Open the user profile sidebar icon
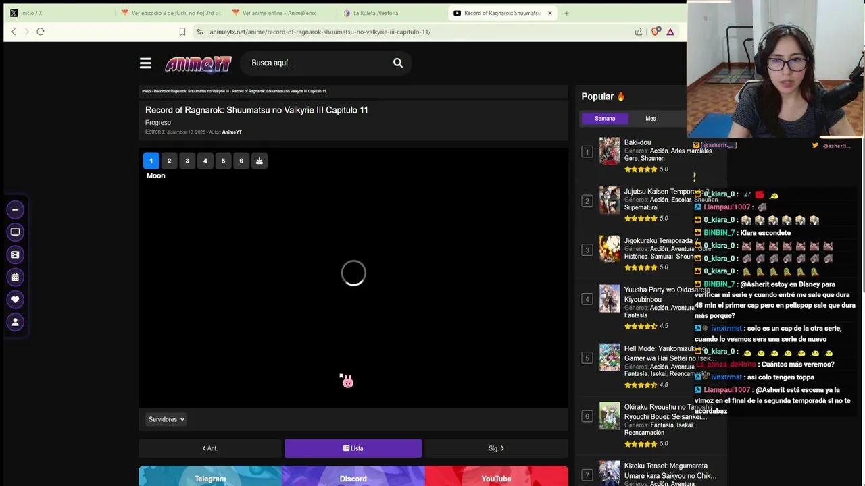This screenshot has height=486, width=865. pos(15,322)
